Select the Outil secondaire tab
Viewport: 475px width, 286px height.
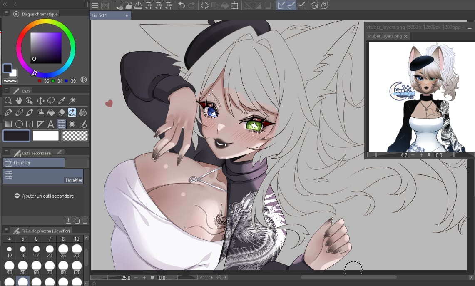click(x=32, y=153)
